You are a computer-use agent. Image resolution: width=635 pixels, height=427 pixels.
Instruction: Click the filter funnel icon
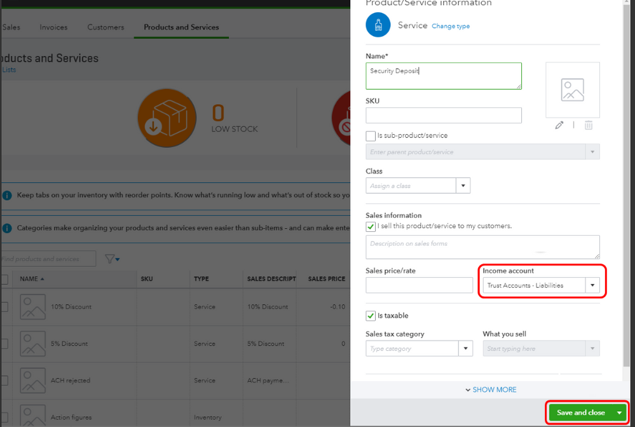[111, 259]
